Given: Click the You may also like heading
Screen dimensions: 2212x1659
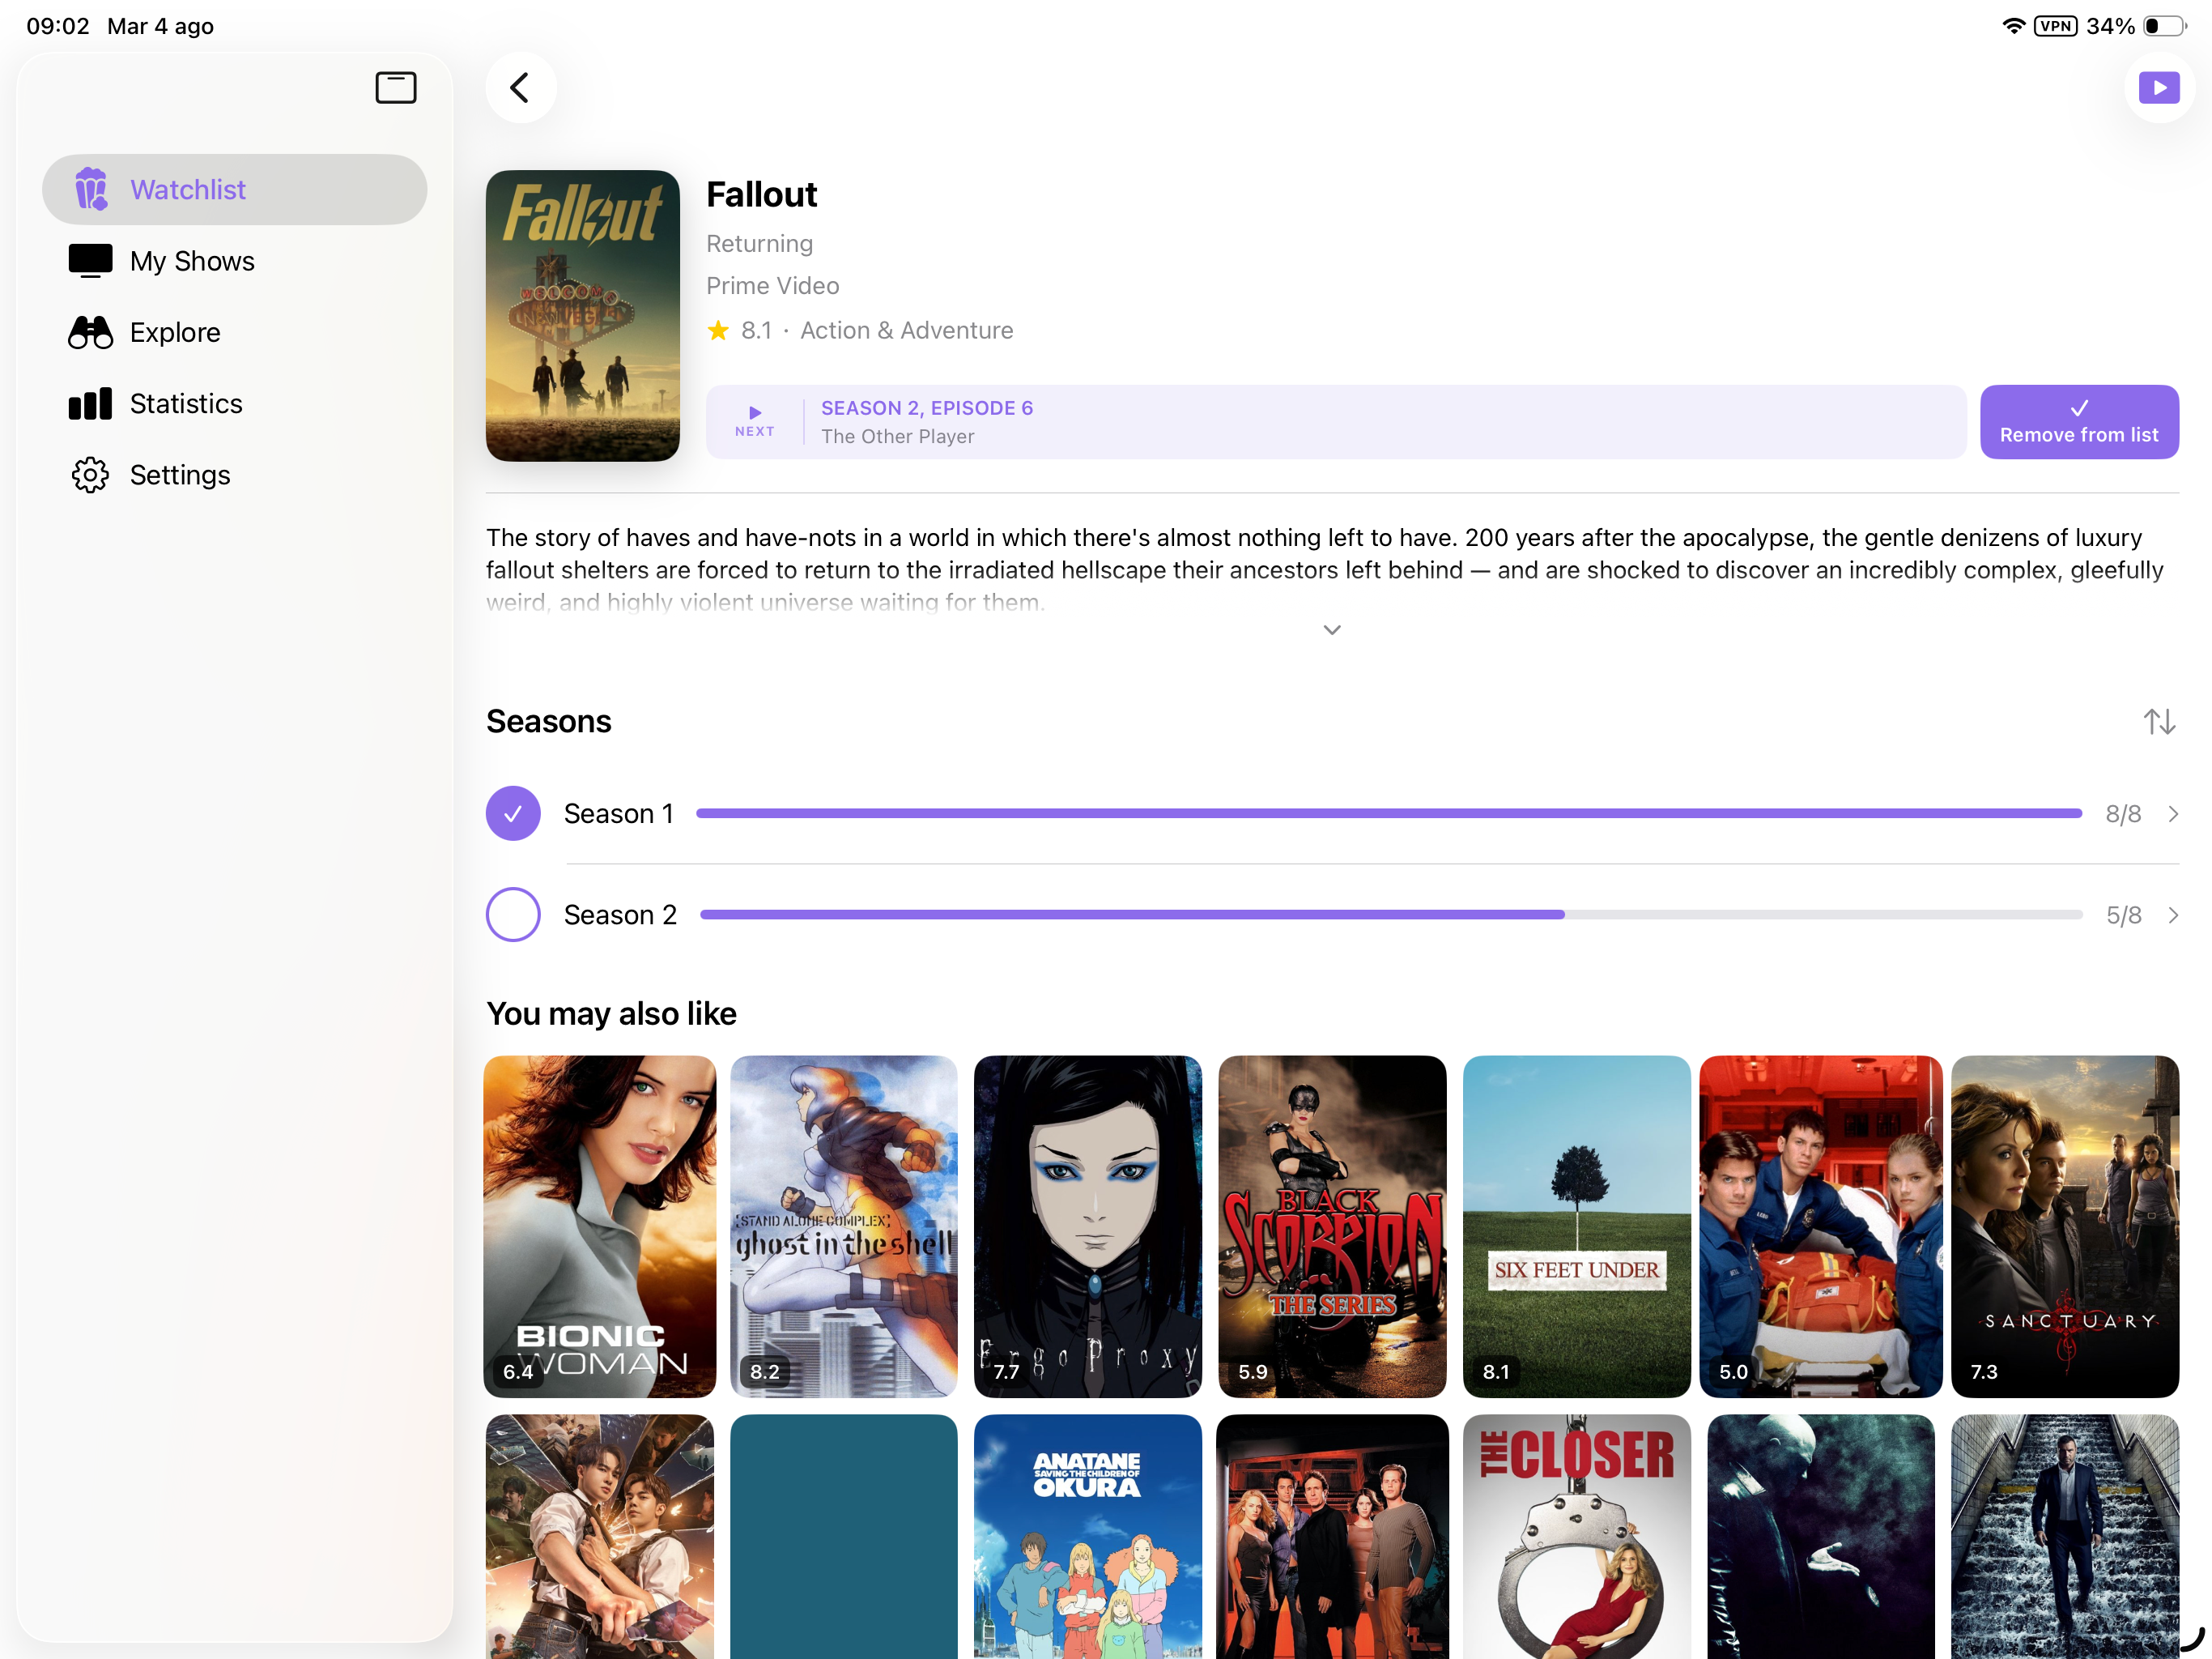Looking at the screenshot, I should 612,1013.
